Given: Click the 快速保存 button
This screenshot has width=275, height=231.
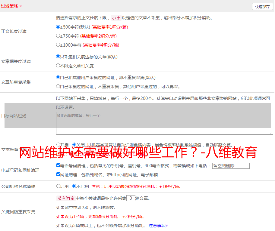Looking at the screenshot, I should click(x=262, y=7).
